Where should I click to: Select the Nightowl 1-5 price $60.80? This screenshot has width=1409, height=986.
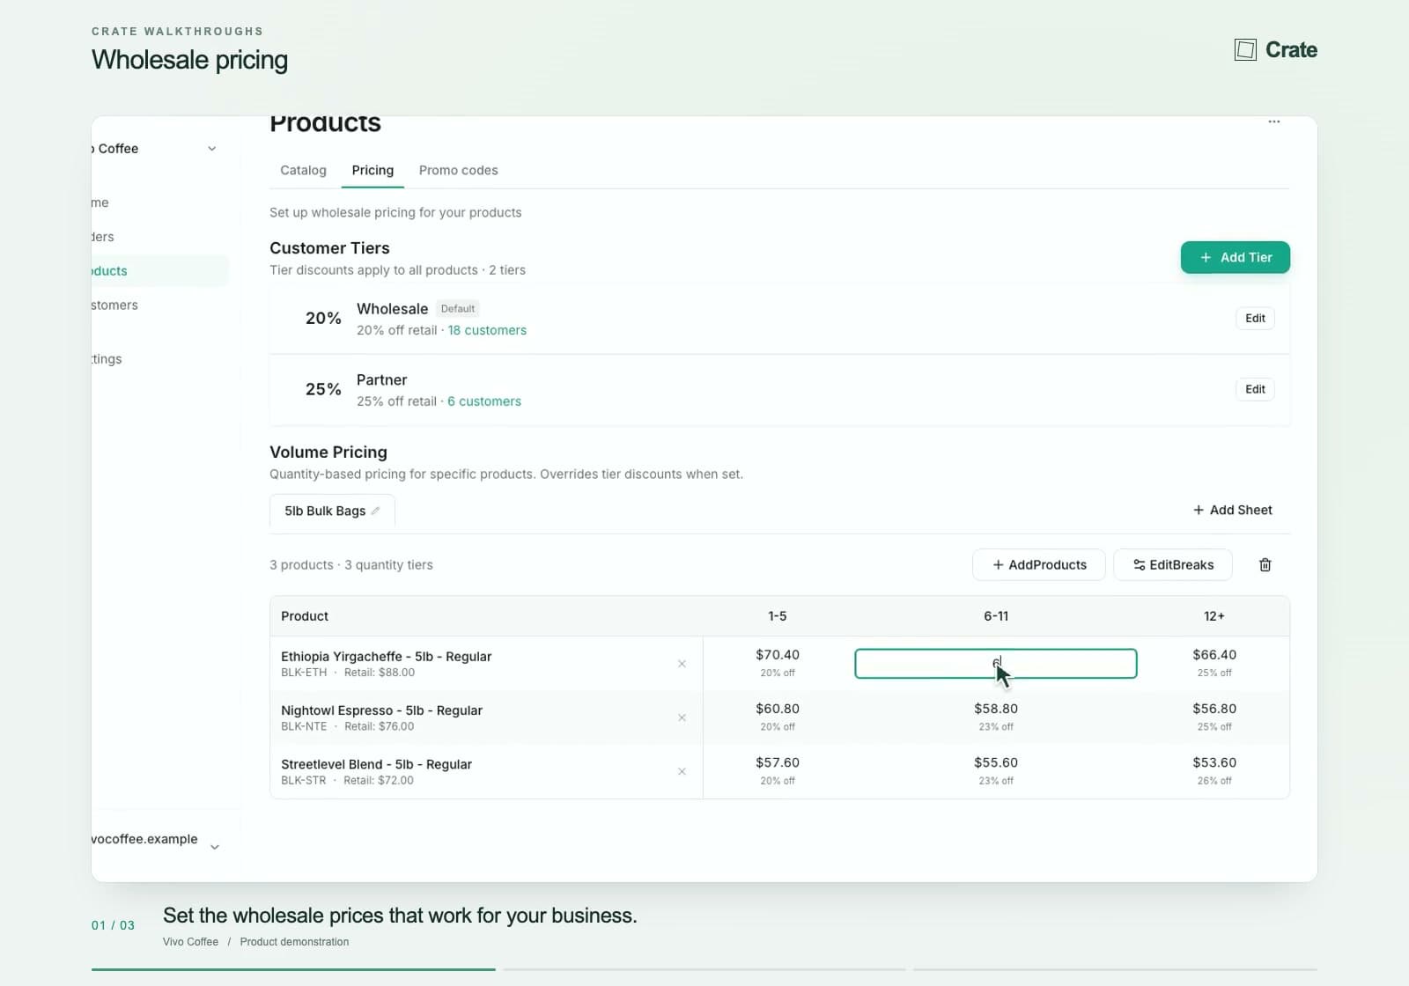tap(777, 709)
